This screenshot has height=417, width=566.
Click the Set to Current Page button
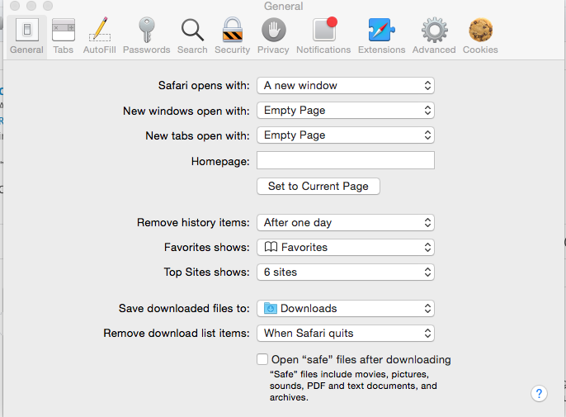[x=318, y=186]
